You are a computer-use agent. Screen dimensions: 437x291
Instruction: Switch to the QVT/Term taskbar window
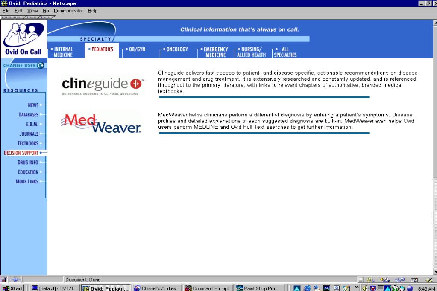[x=55, y=288]
